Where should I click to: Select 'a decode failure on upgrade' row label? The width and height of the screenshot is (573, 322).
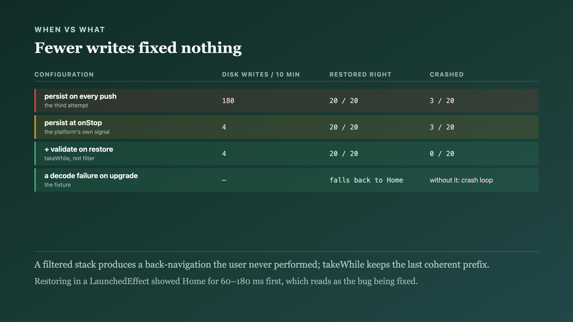91,176
